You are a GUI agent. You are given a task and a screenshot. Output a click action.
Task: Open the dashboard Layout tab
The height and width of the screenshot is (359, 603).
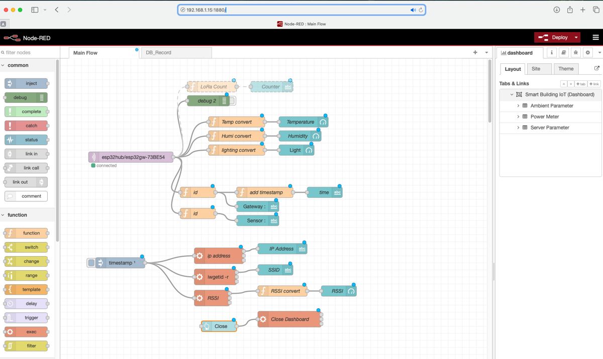(513, 69)
